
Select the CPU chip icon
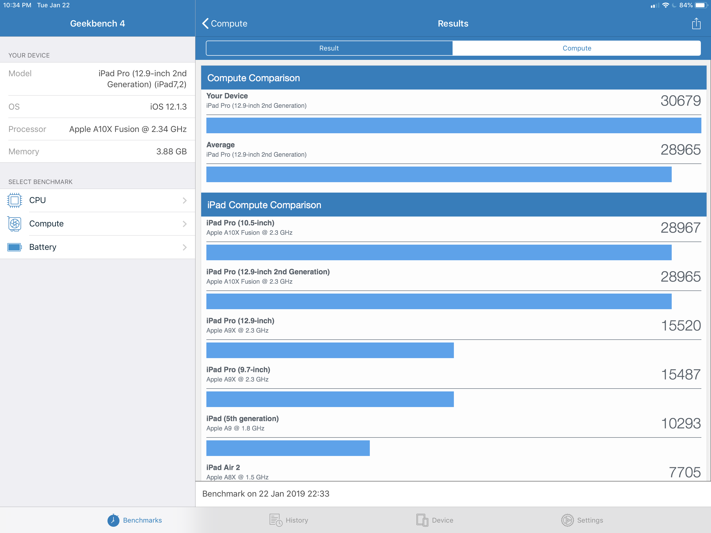[x=15, y=200]
